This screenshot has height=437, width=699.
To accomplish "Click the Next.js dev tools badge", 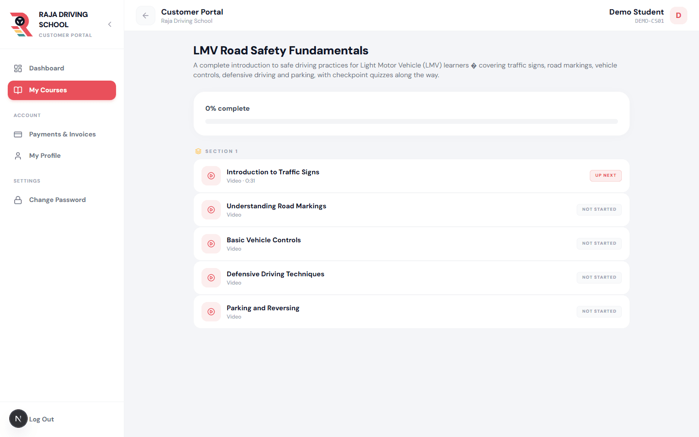I will [x=18, y=419].
